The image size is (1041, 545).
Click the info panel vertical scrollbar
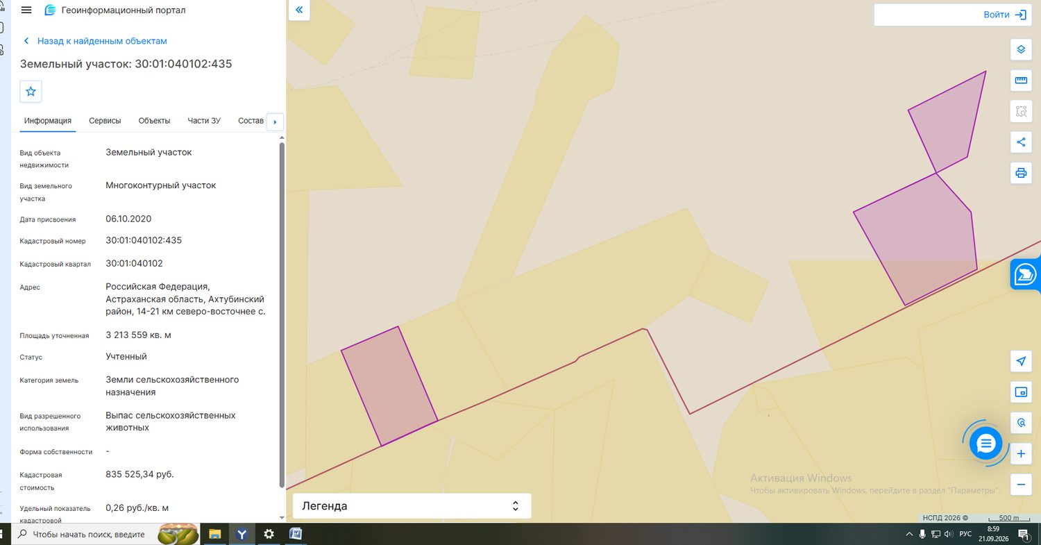pyautogui.click(x=282, y=315)
